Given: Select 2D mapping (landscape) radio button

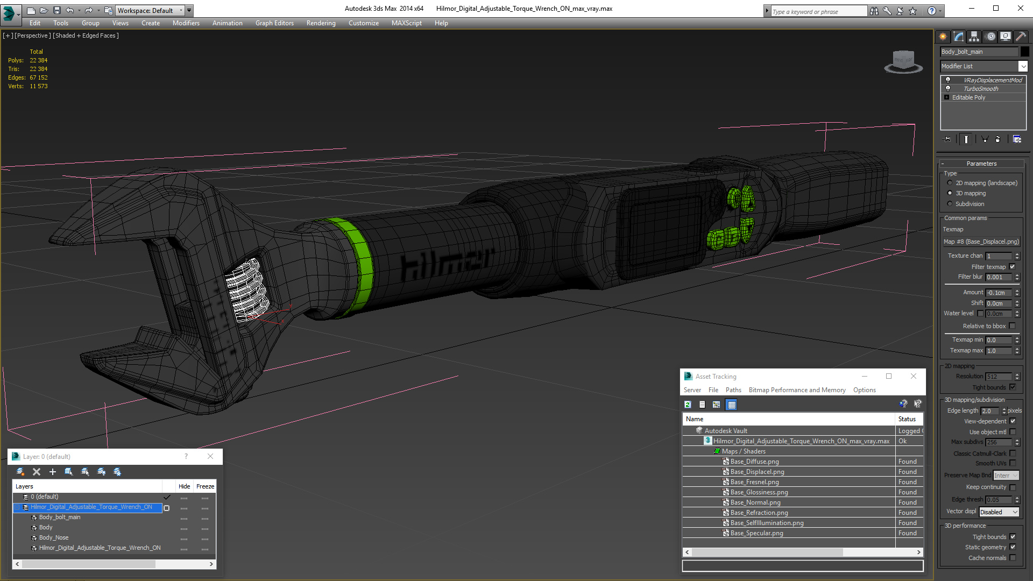Looking at the screenshot, I should [950, 183].
